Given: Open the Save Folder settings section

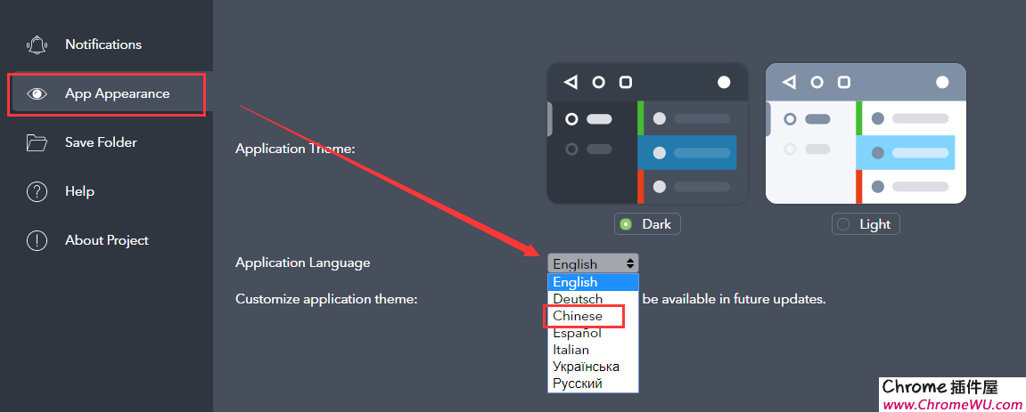Looking at the screenshot, I should (101, 142).
